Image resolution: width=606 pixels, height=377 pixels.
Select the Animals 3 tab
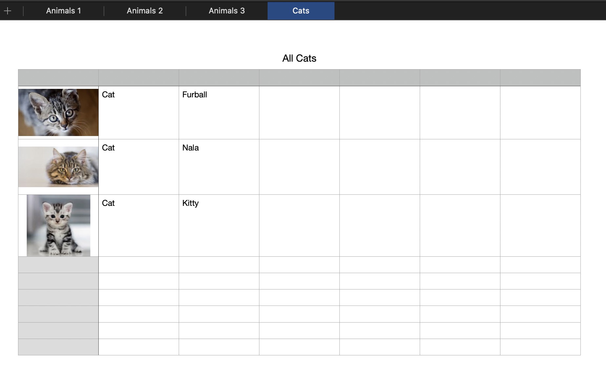[227, 11]
